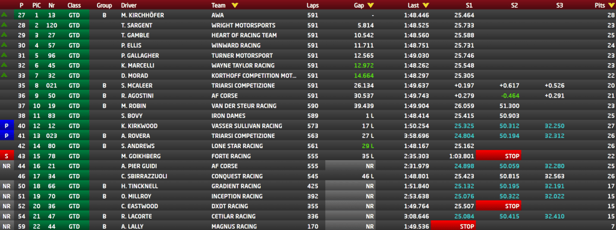The image size is (616, 230).
Task: Open the Team column filter arrow
Action: (234, 5)
